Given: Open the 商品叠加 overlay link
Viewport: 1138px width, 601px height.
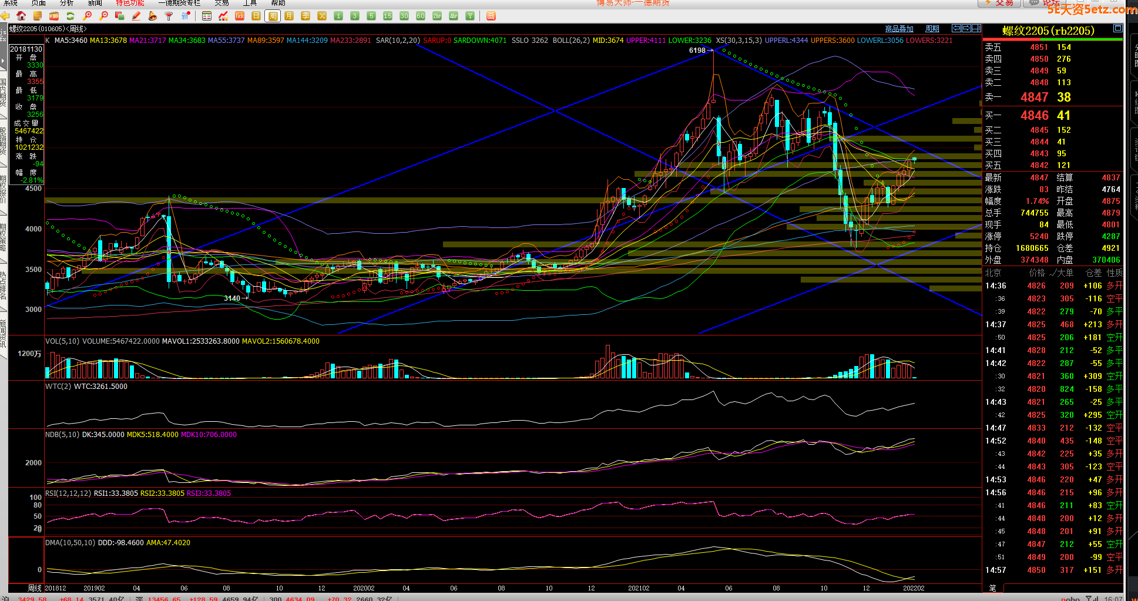Looking at the screenshot, I should coord(899,29).
